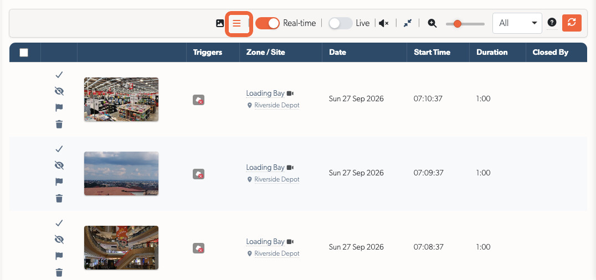Open Riverside Depot link in 07:10:37 row
Screen dimensions: 596x280
point(277,105)
